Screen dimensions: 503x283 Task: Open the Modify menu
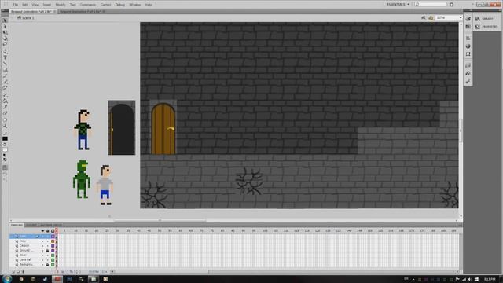click(x=61, y=5)
